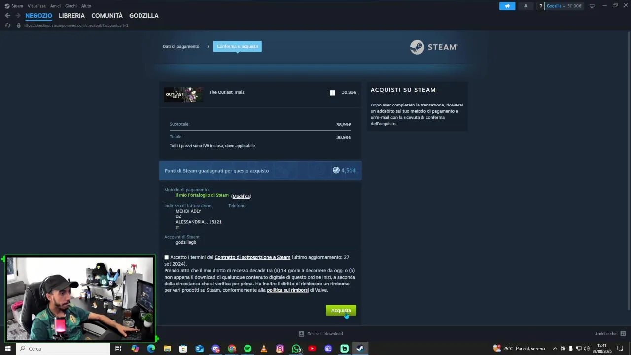The height and width of the screenshot is (355, 631).
Task: Open VLC media player from taskbar
Action: pyautogui.click(x=264, y=349)
